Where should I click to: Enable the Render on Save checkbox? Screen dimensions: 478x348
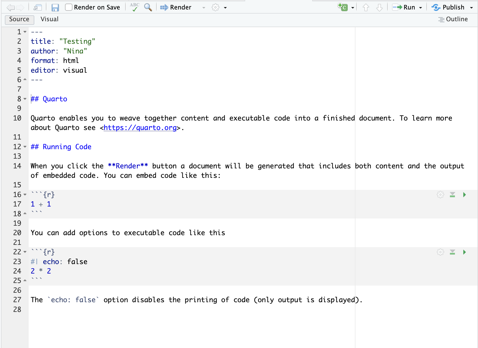pyautogui.click(x=69, y=7)
